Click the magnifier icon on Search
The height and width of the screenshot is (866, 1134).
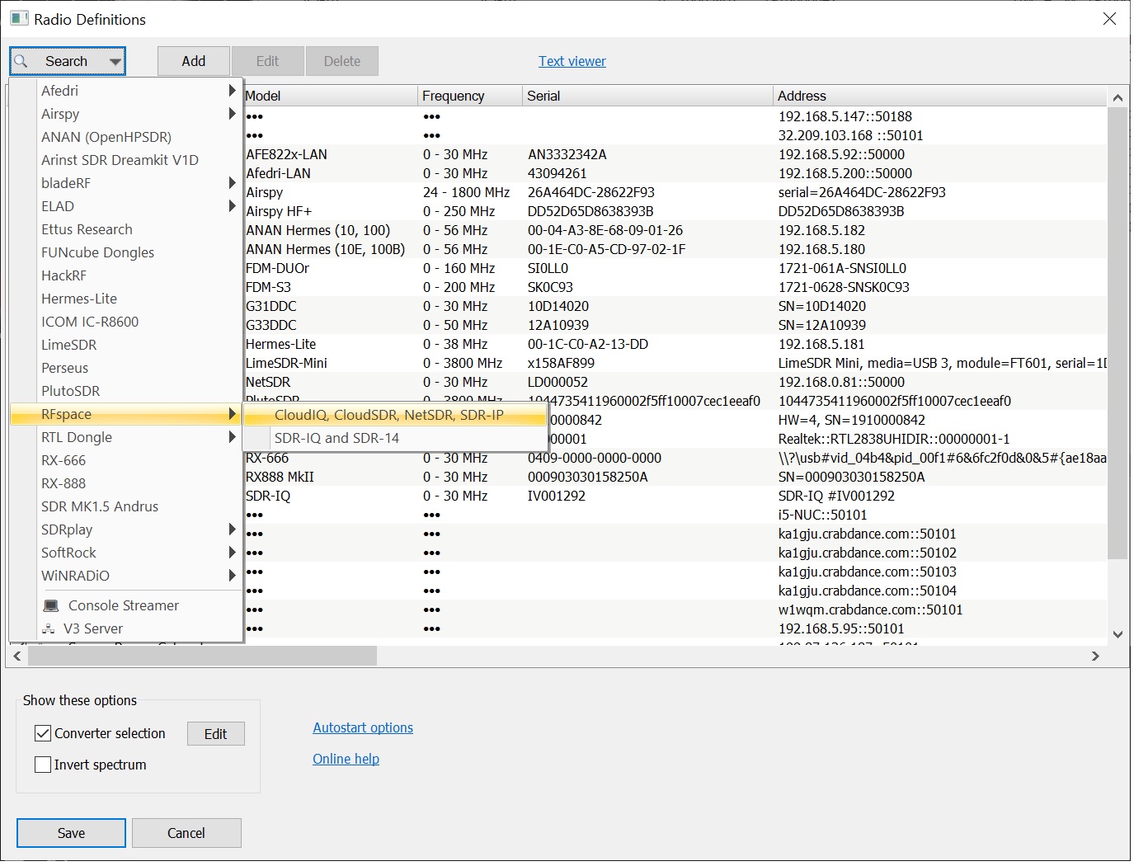click(21, 61)
